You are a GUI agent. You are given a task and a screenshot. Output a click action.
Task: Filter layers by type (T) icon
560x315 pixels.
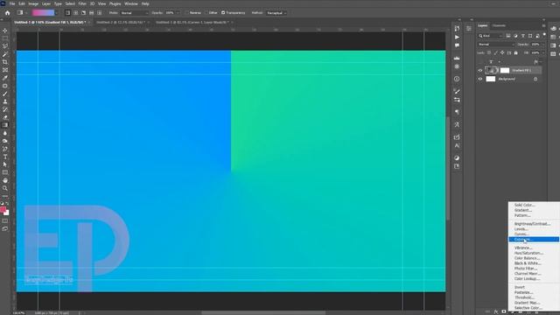[523, 36]
